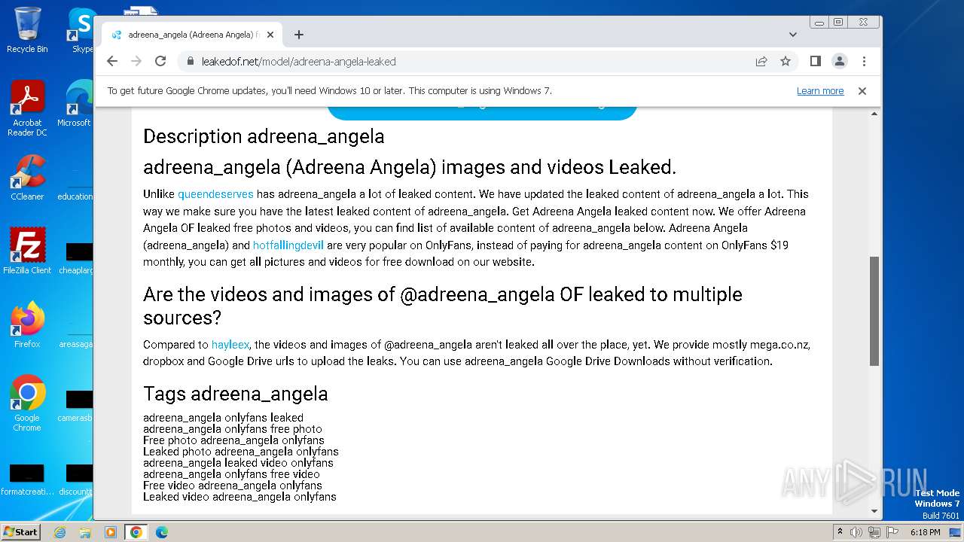964x542 pixels.
Task: Click the Forward navigation arrow
Action: pos(136,61)
